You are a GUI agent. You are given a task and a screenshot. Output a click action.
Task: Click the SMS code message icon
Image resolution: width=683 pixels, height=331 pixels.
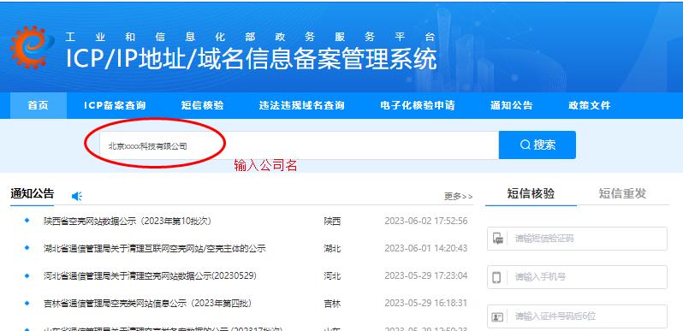coord(497,239)
